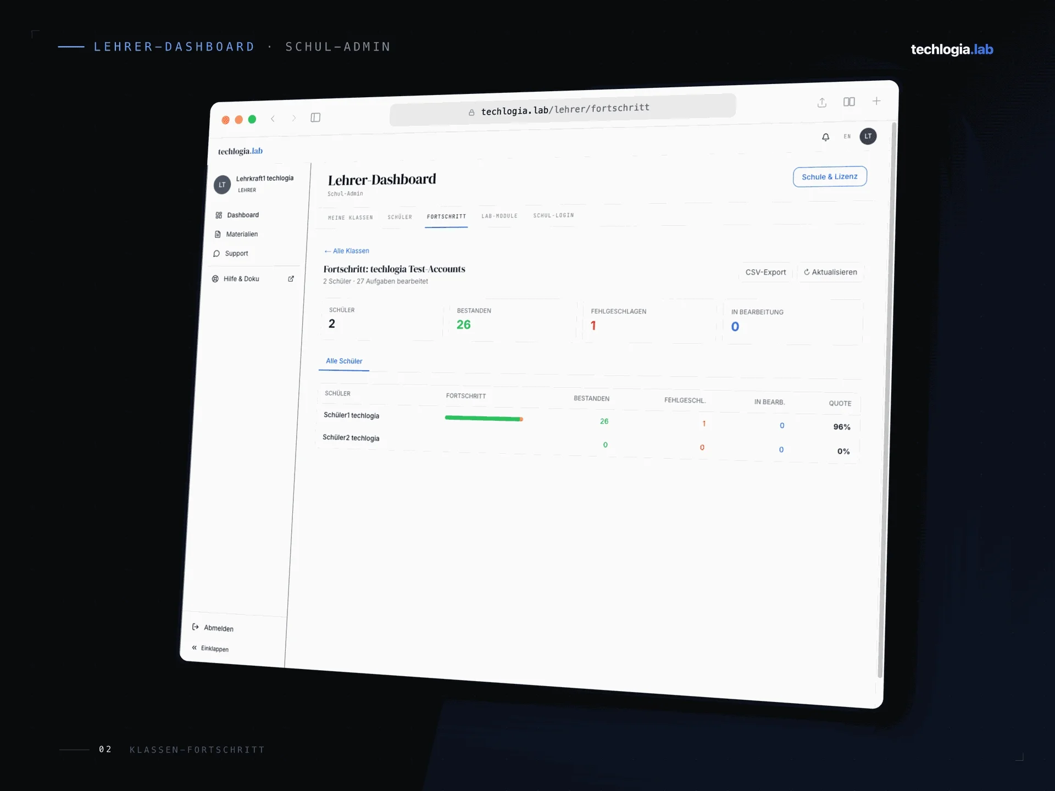
Task: Click the Schüler summary card showing 2
Action: pyautogui.click(x=381, y=319)
